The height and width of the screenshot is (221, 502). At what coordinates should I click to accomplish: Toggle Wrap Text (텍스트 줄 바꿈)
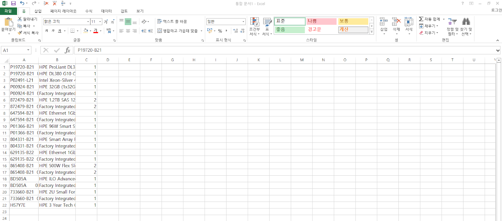pos(172,22)
